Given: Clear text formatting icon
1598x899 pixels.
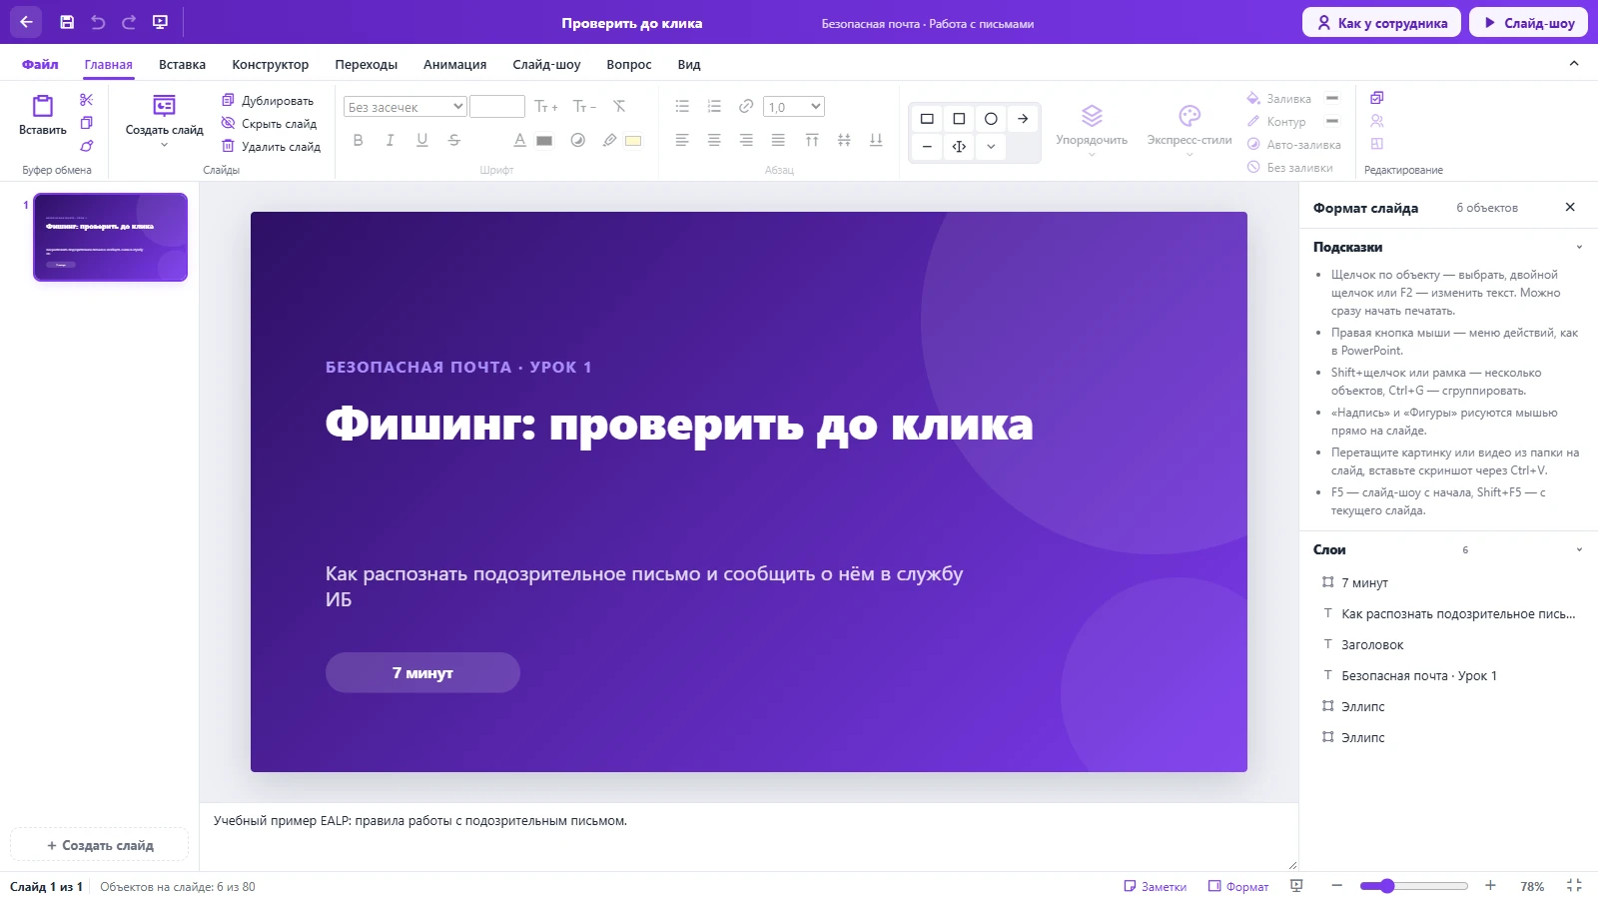Looking at the screenshot, I should (619, 106).
